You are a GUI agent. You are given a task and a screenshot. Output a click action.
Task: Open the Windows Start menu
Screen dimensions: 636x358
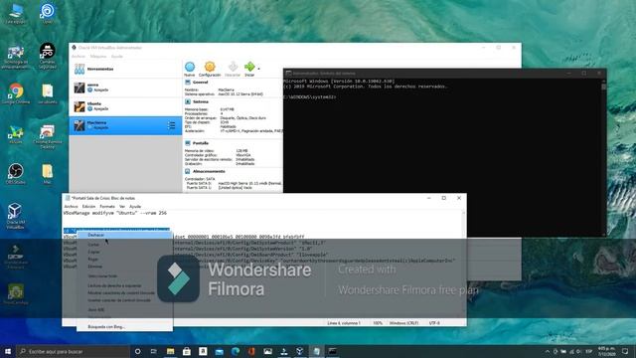[x=8, y=351]
